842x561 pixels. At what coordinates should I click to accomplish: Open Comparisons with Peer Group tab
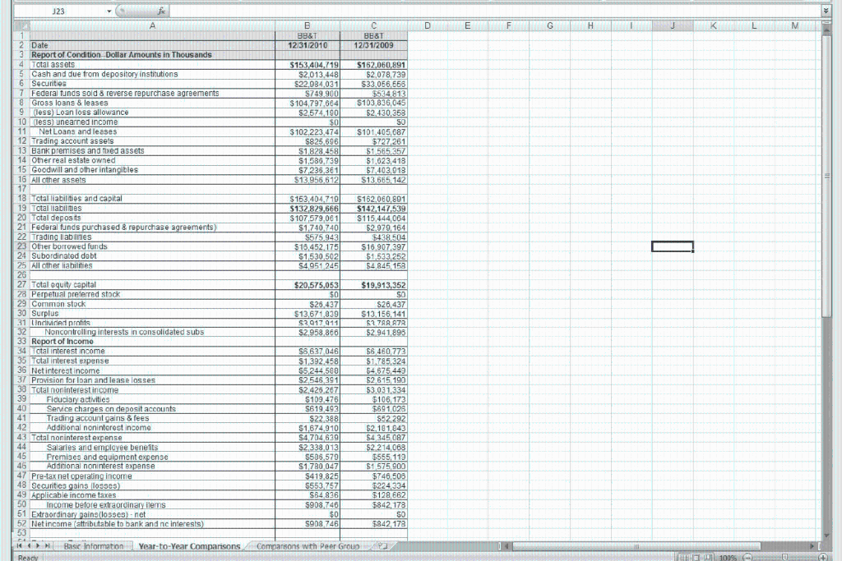point(308,546)
